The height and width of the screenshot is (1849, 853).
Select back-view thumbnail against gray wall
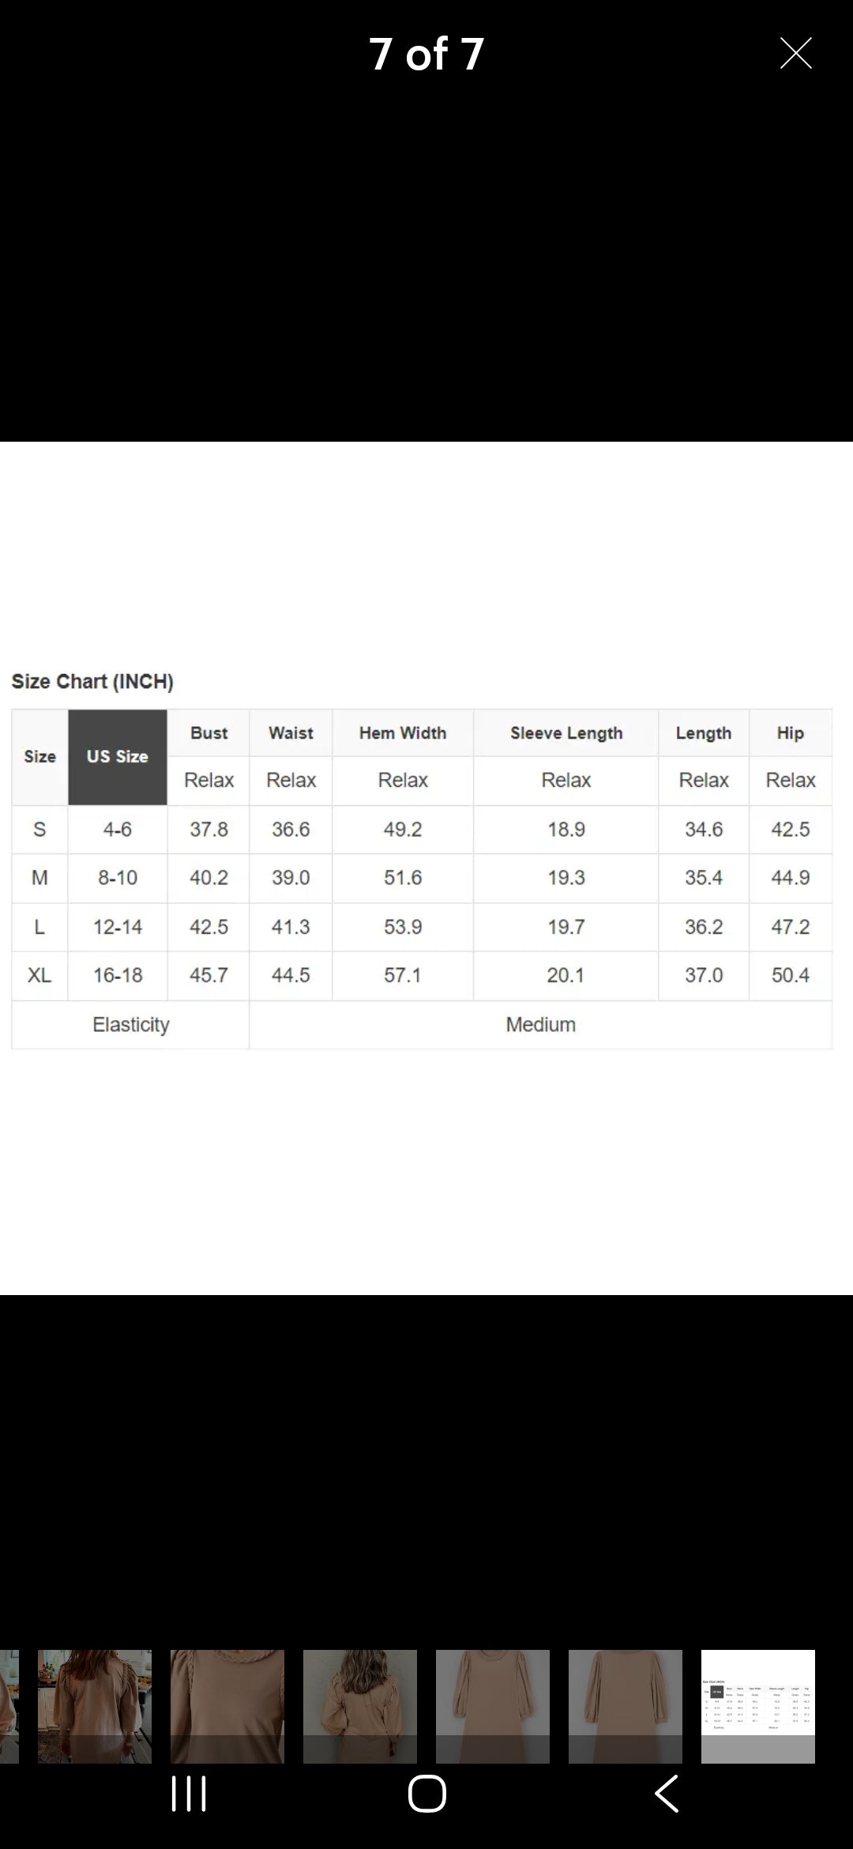pyautogui.click(x=359, y=1706)
